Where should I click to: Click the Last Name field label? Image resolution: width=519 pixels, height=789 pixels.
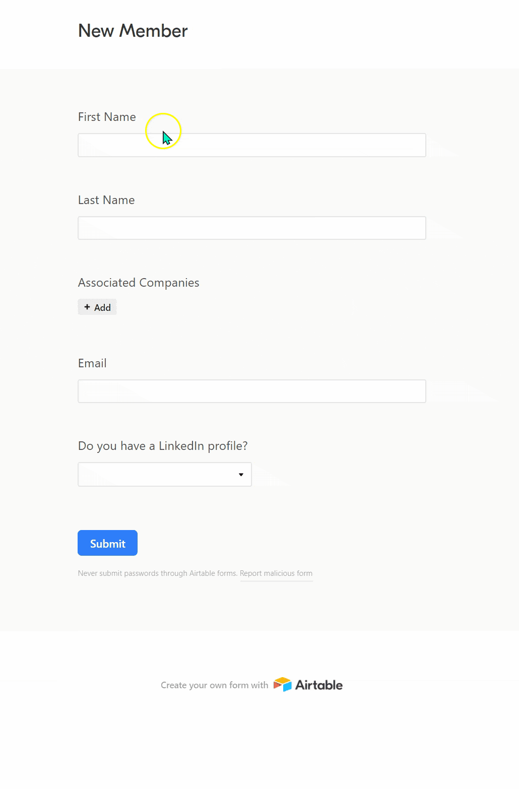coord(106,200)
